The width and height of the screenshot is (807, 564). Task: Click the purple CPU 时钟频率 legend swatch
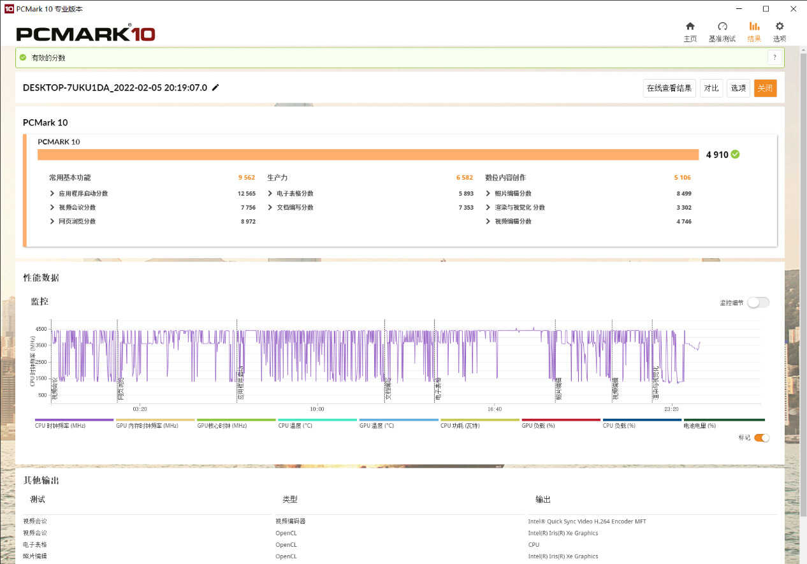coord(74,420)
